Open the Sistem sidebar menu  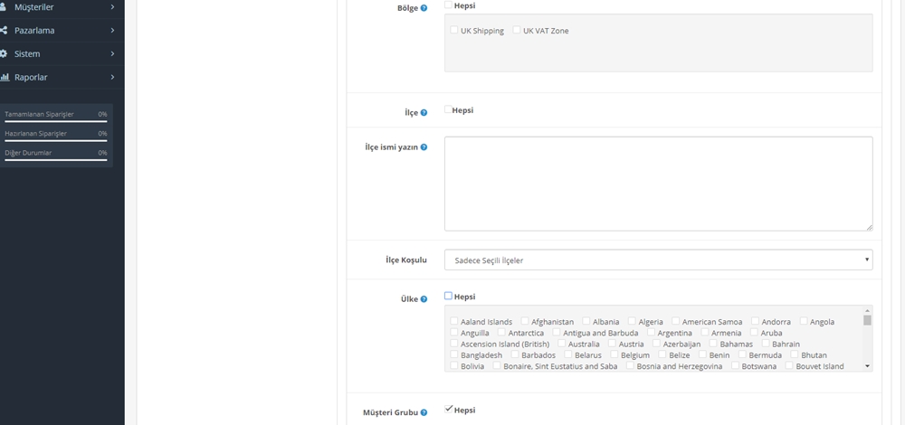click(27, 54)
